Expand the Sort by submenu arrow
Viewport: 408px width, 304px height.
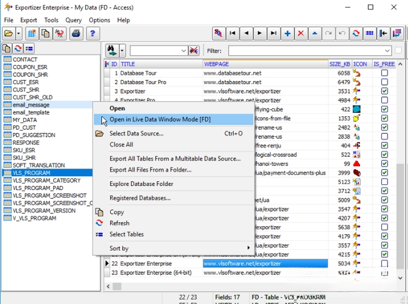tap(248, 248)
